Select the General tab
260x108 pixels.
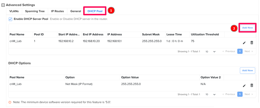coord(76,11)
